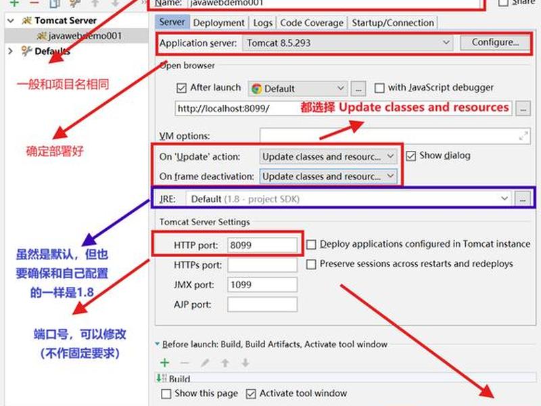Screen dimensions: 541x406
Task: Toggle After launch checkbox
Action: pyautogui.click(x=181, y=88)
